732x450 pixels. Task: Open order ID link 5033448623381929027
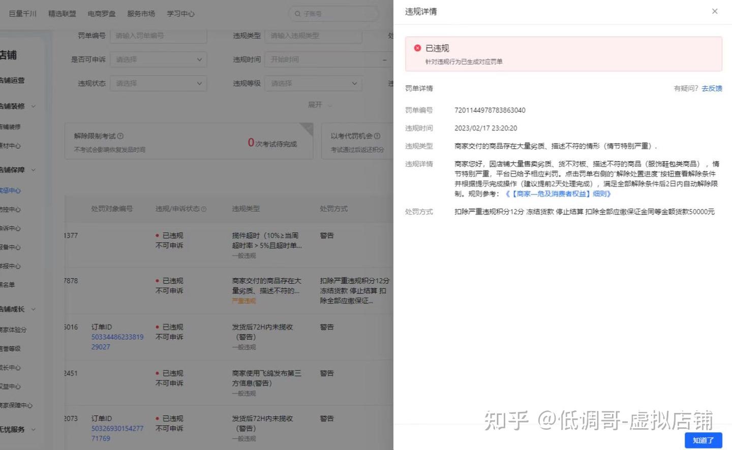(117, 342)
